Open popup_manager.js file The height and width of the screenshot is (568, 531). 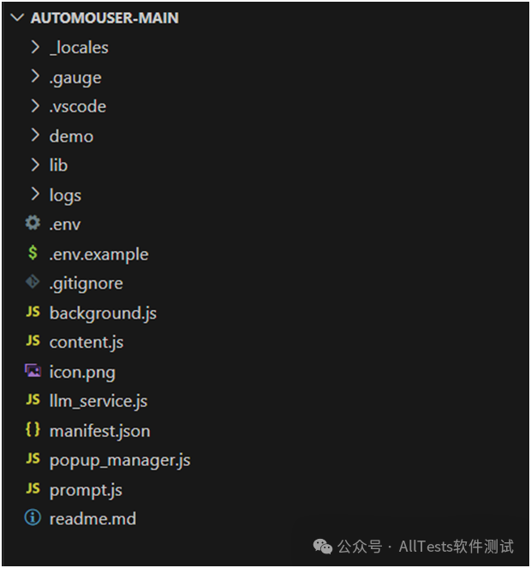click(x=120, y=461)
